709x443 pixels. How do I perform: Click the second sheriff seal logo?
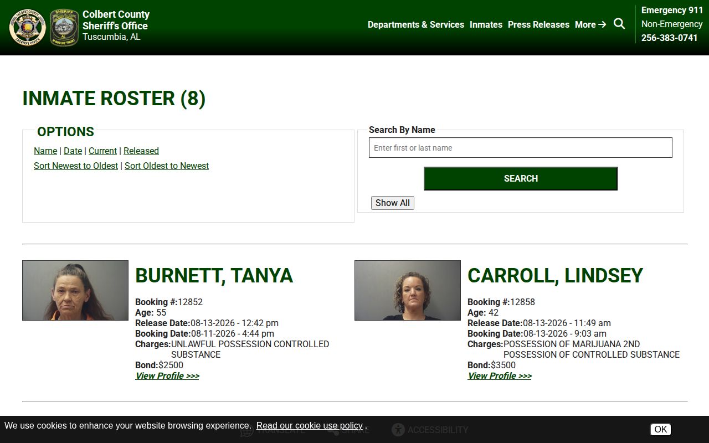64,27
